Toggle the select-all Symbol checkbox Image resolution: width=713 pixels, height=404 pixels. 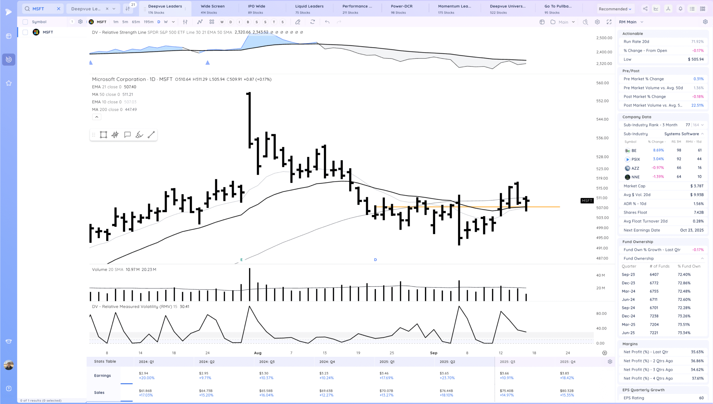(25, 22)
